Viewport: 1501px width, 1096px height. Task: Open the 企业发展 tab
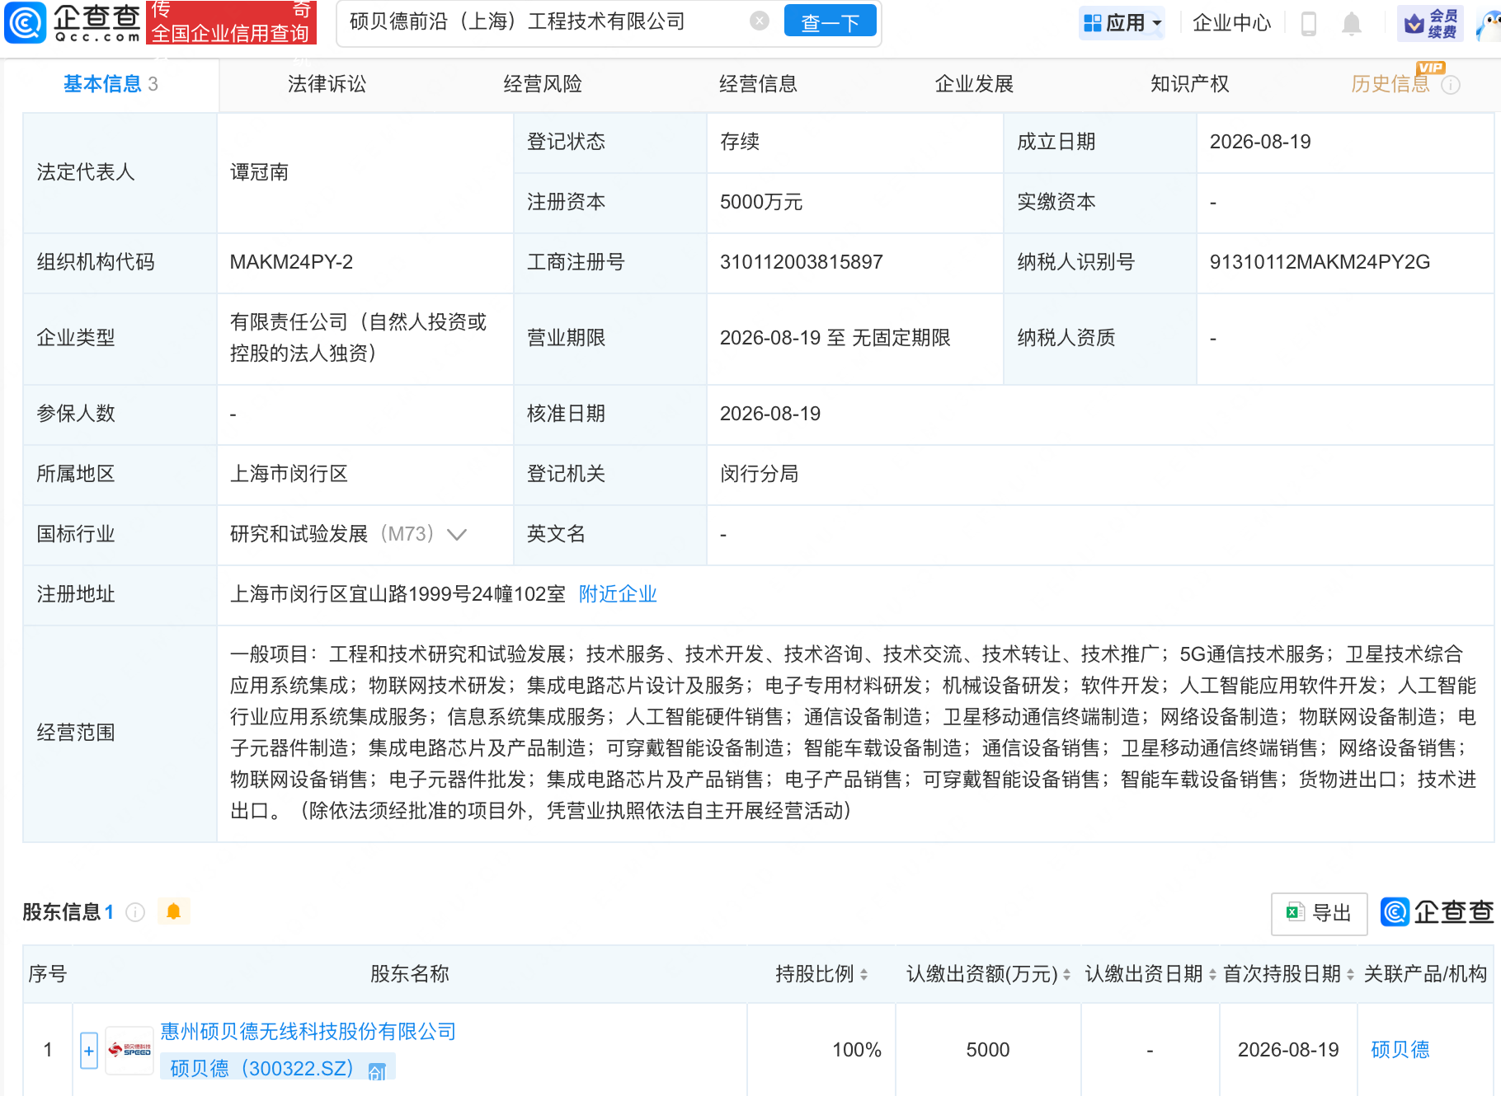(x=974, y=84)
